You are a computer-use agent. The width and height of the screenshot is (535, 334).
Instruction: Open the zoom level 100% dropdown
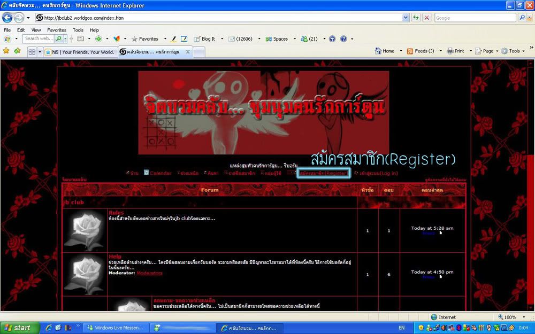coord(524,317)
